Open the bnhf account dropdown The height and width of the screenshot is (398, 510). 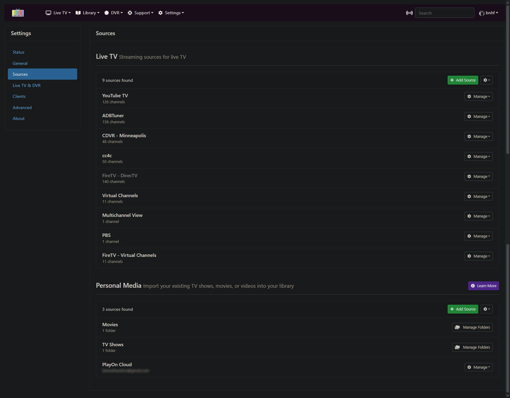tap(489, 13)
